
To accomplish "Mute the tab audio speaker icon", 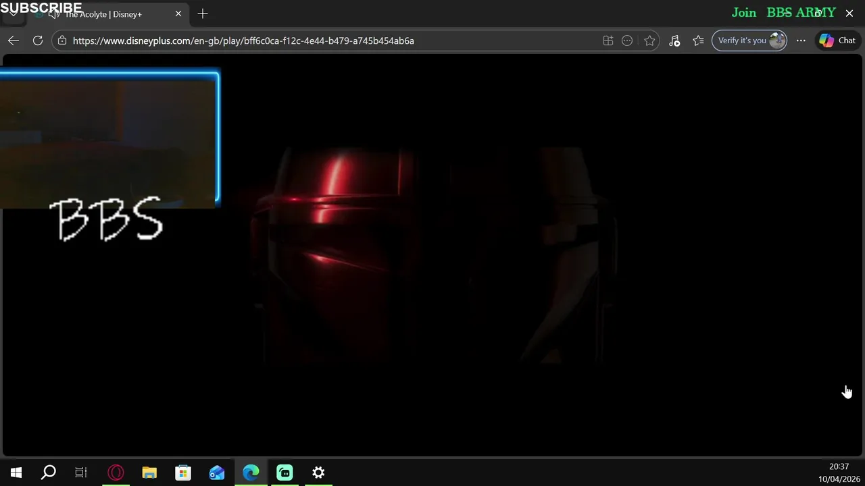I will [x=54, y=13].
